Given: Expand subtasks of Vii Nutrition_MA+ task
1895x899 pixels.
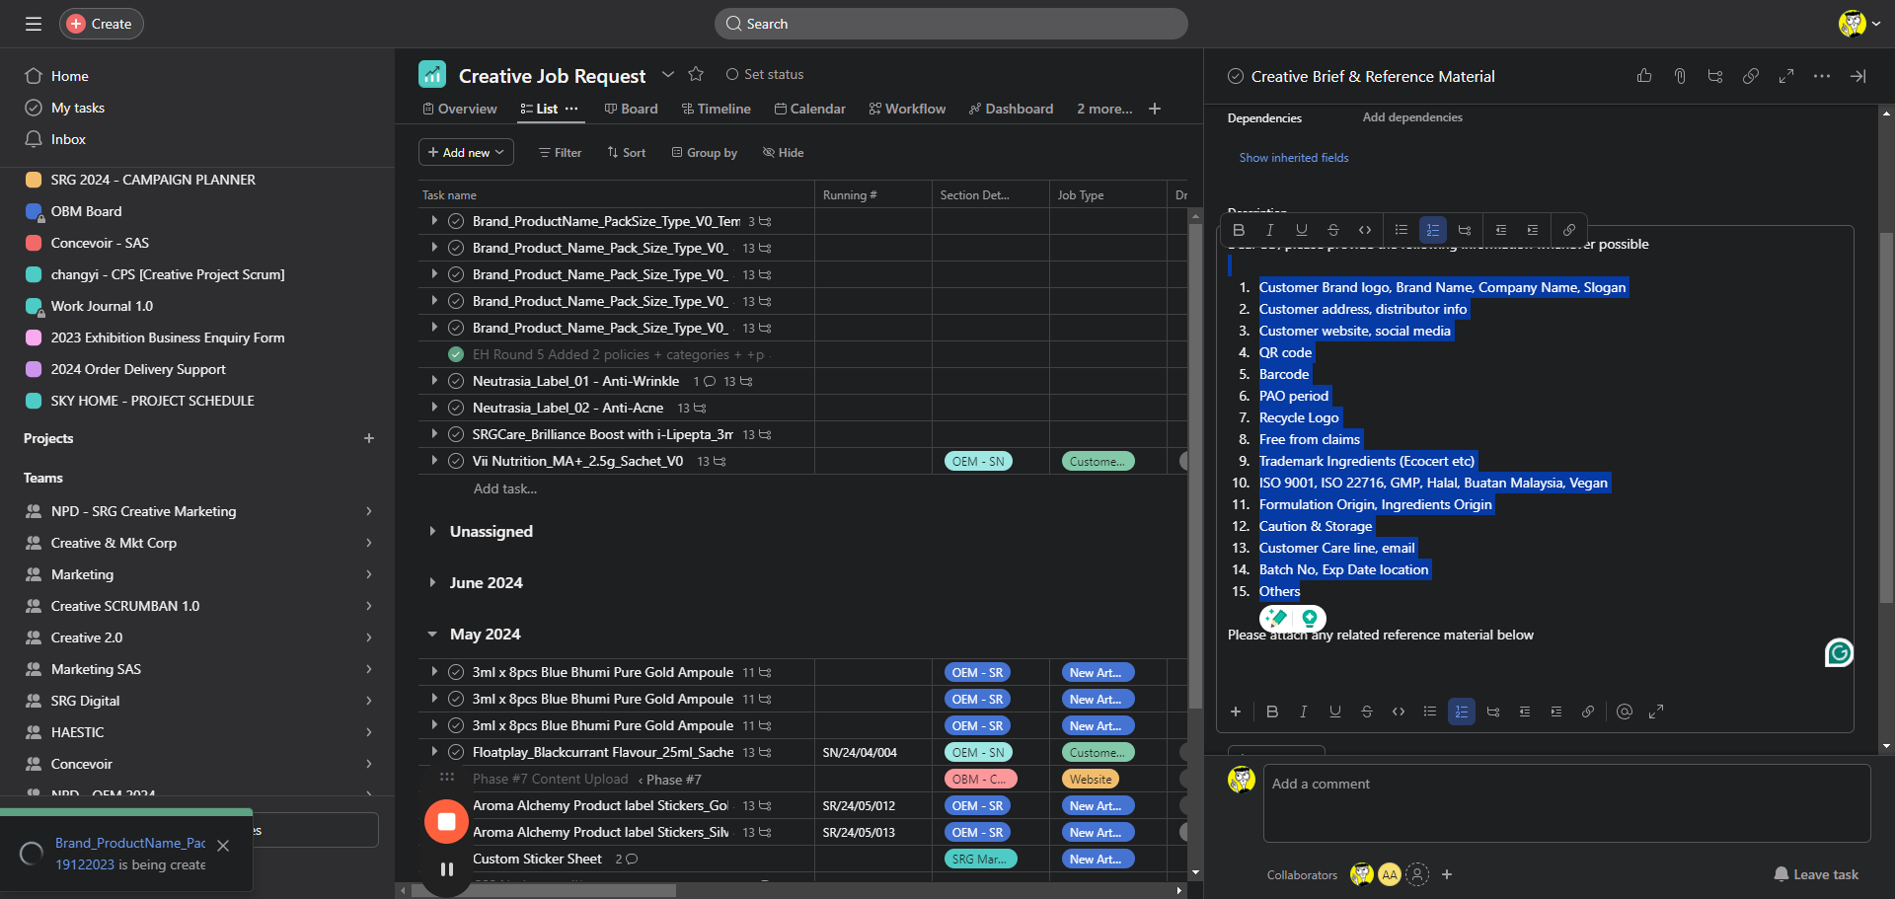Looking at the screenshot, I should tap(434, 460).
